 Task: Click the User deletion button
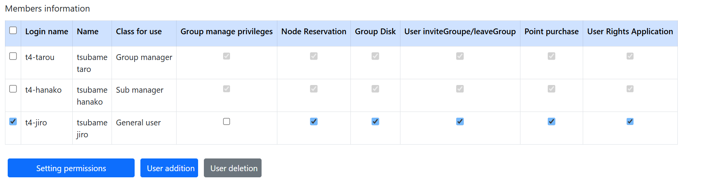pos(233,168)
